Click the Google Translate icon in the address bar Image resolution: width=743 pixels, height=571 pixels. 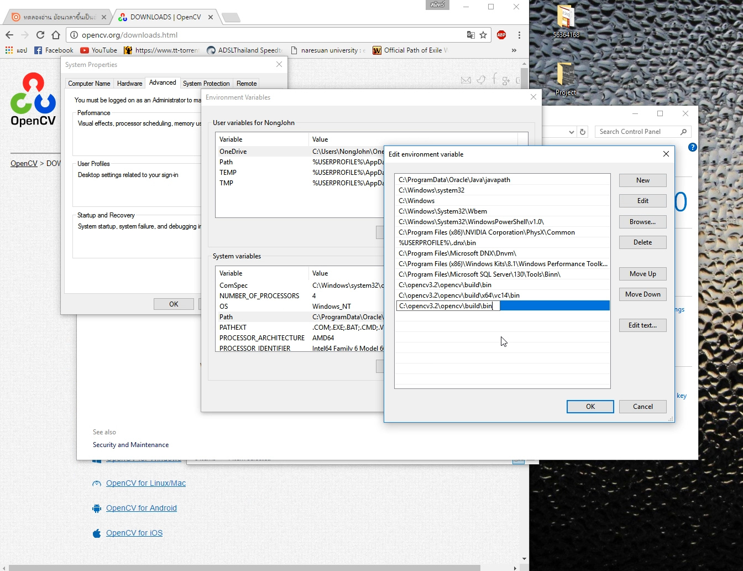(x=469, y=34)
